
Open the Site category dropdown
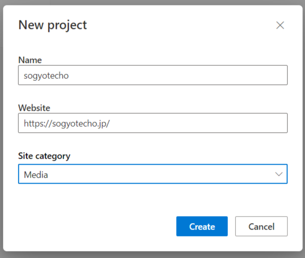point(152,174)
